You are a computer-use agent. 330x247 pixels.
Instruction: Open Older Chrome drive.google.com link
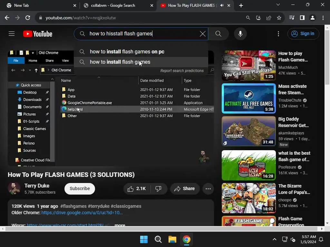(82, 213)
